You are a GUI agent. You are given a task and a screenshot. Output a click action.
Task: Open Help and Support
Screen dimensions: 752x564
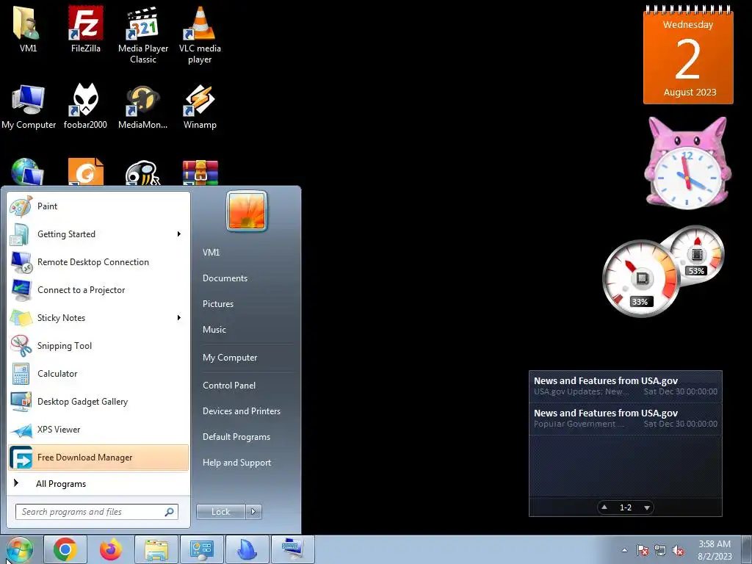(x=237, y=463)
